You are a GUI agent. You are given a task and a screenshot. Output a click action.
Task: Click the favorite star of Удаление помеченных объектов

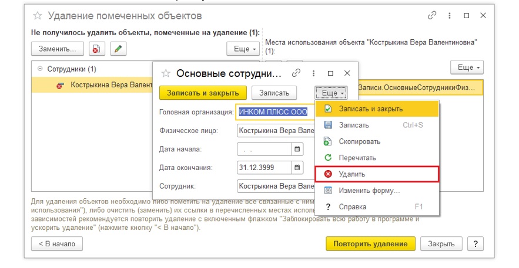(x=36, y=15)
